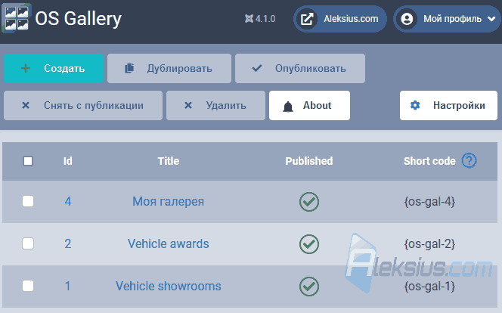Click the Снять с публикации button
The height and width of the screenshot is (313, 502).
point(83,106)
